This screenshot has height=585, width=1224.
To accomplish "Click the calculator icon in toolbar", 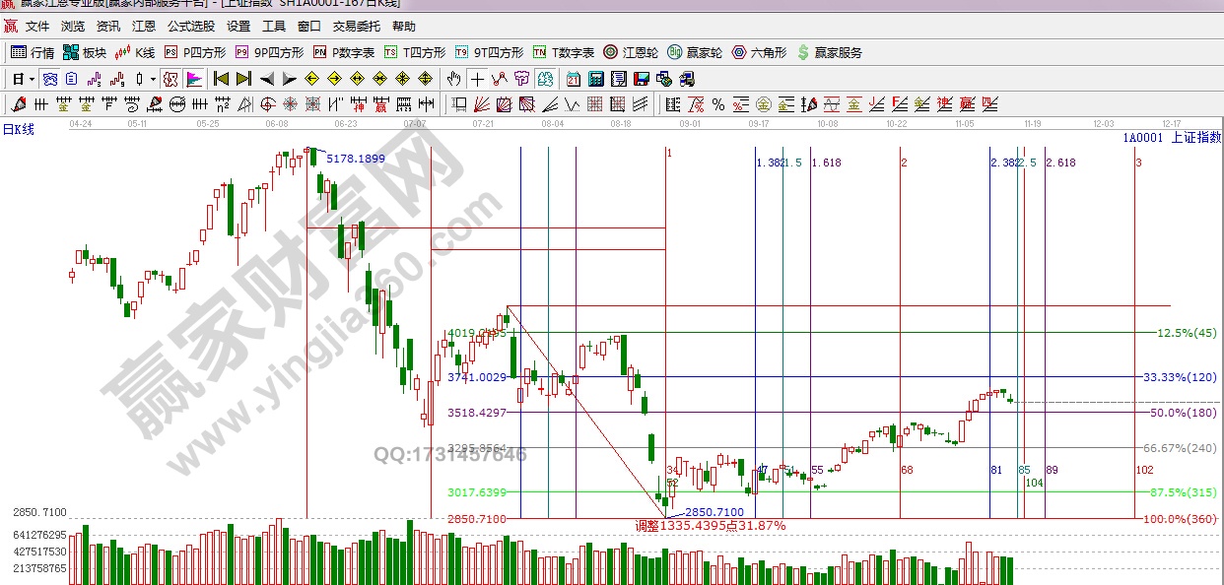I will (596, 79).
